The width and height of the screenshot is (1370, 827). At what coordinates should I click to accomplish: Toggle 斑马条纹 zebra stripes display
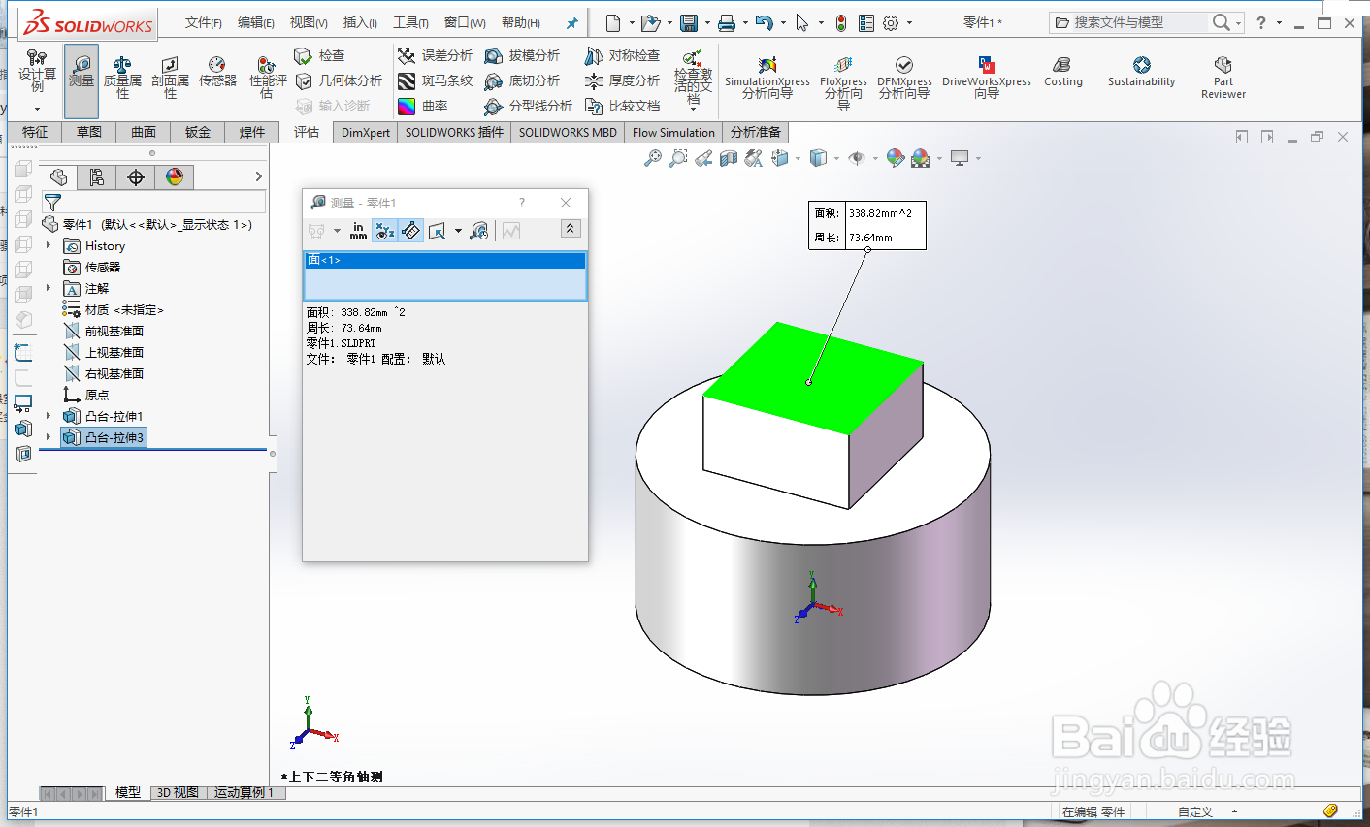pyautogui.click(x=435, y=81)
